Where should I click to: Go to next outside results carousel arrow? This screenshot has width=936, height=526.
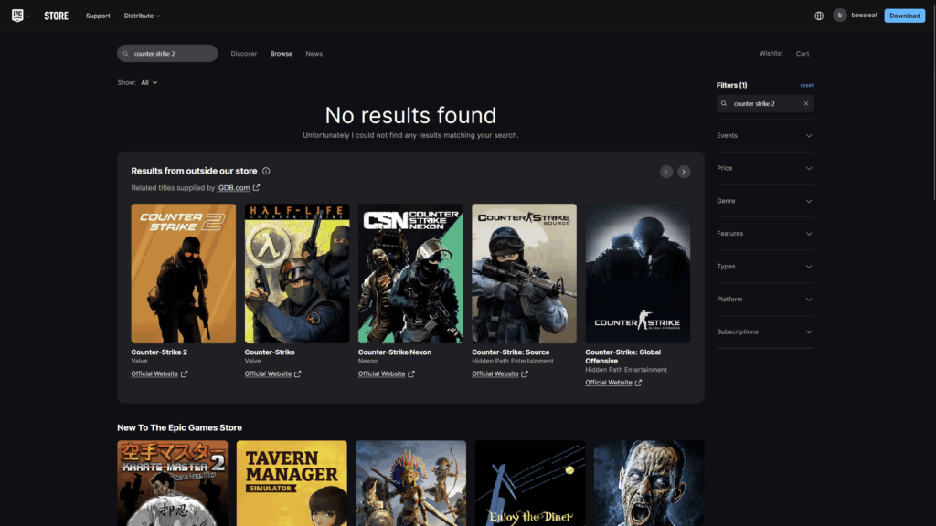point(684,172)
